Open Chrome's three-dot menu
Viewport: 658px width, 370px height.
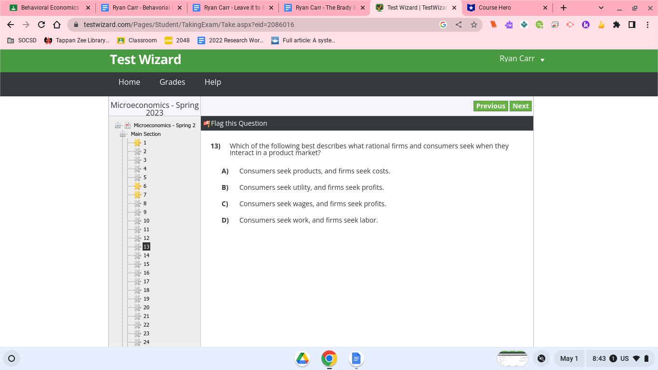(x=647, y=25)
